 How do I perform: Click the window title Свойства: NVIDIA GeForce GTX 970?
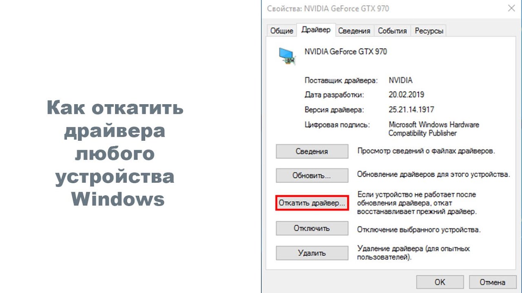click(x=328, y=9)
